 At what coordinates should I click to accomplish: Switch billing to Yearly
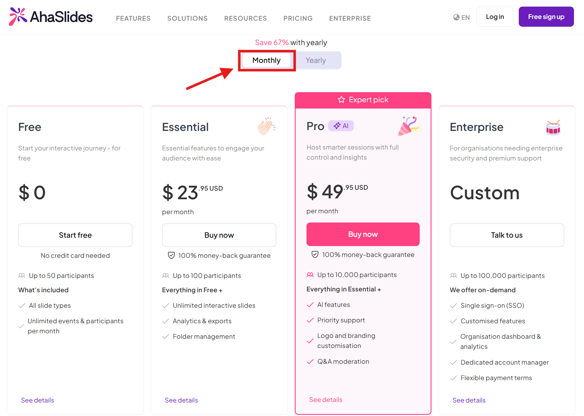coord(316,60)
